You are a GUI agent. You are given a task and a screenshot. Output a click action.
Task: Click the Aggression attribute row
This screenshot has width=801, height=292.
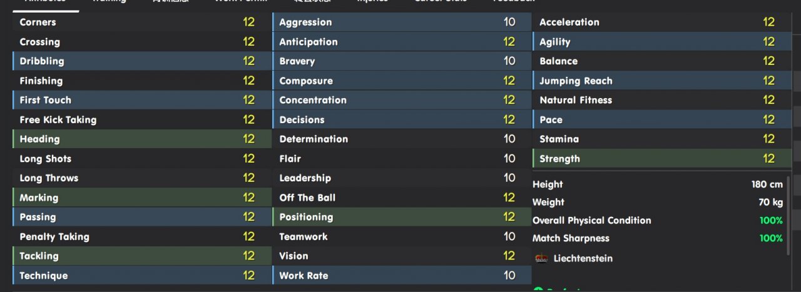[x=400, y=22]
